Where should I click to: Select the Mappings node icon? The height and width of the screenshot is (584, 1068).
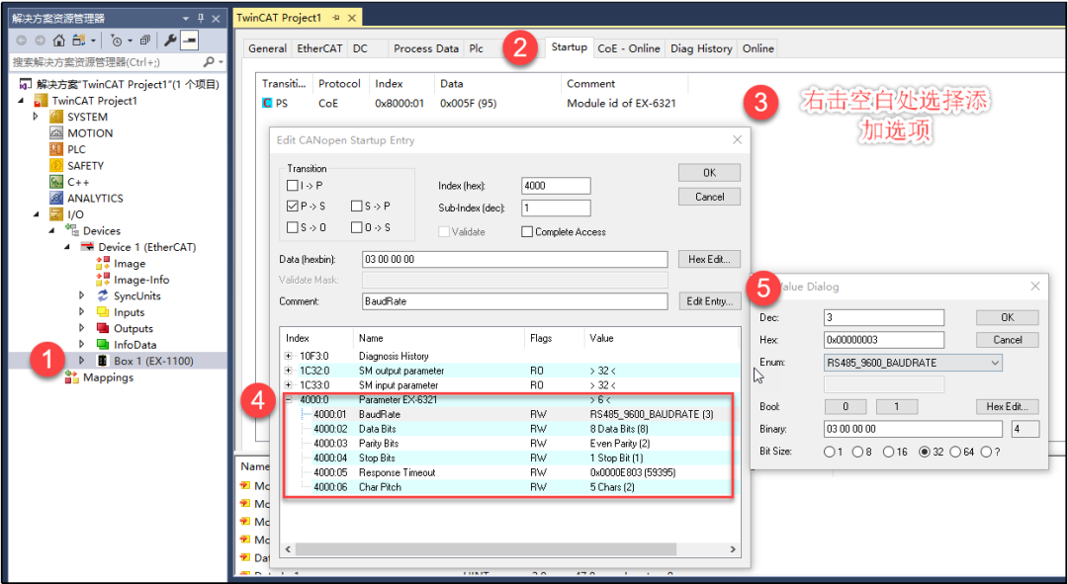pyautogui.click(x=72, y=377)
